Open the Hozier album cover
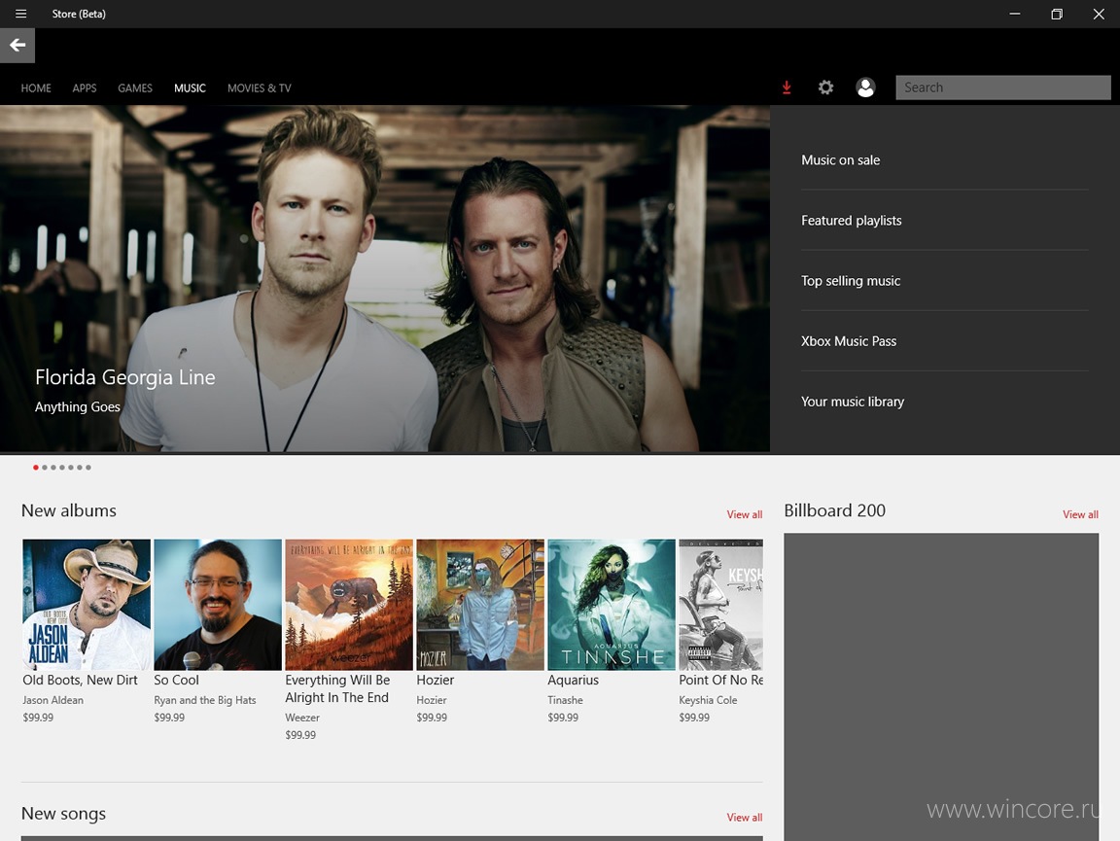 click(x=480, y=605)
